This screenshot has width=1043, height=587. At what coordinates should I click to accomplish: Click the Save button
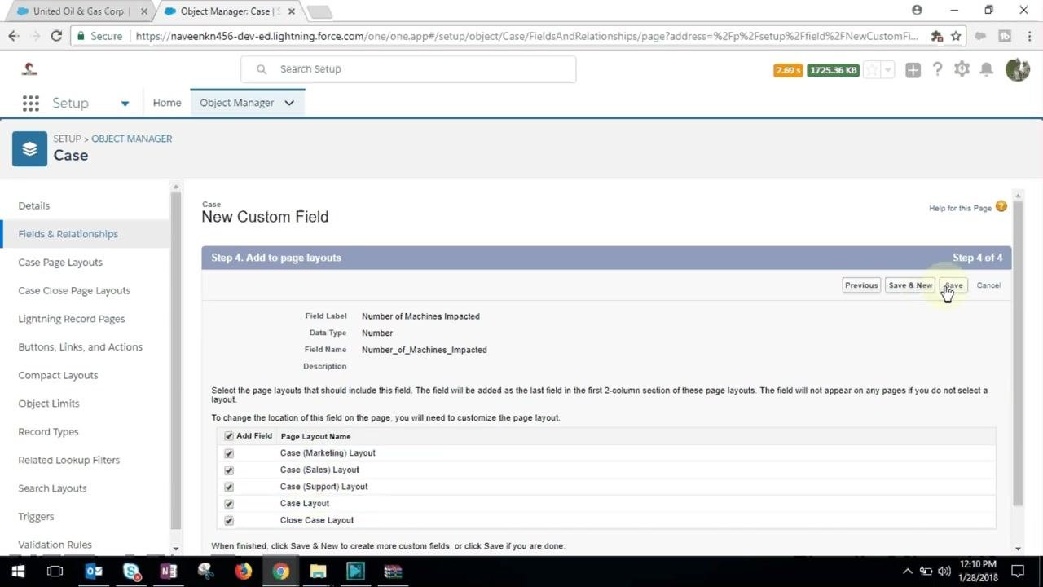[x=953, y=285]
